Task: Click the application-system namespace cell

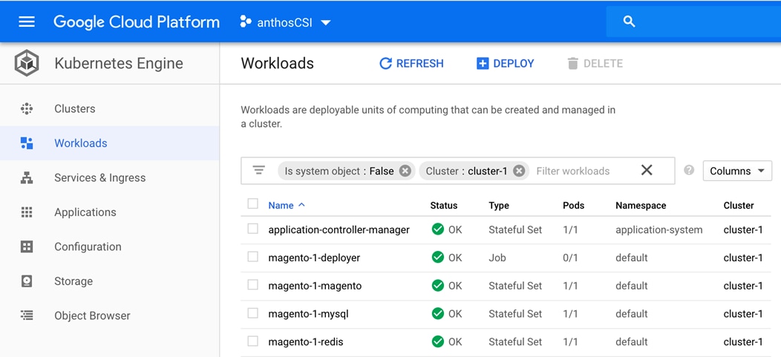Action: click(x=659, y=229)
